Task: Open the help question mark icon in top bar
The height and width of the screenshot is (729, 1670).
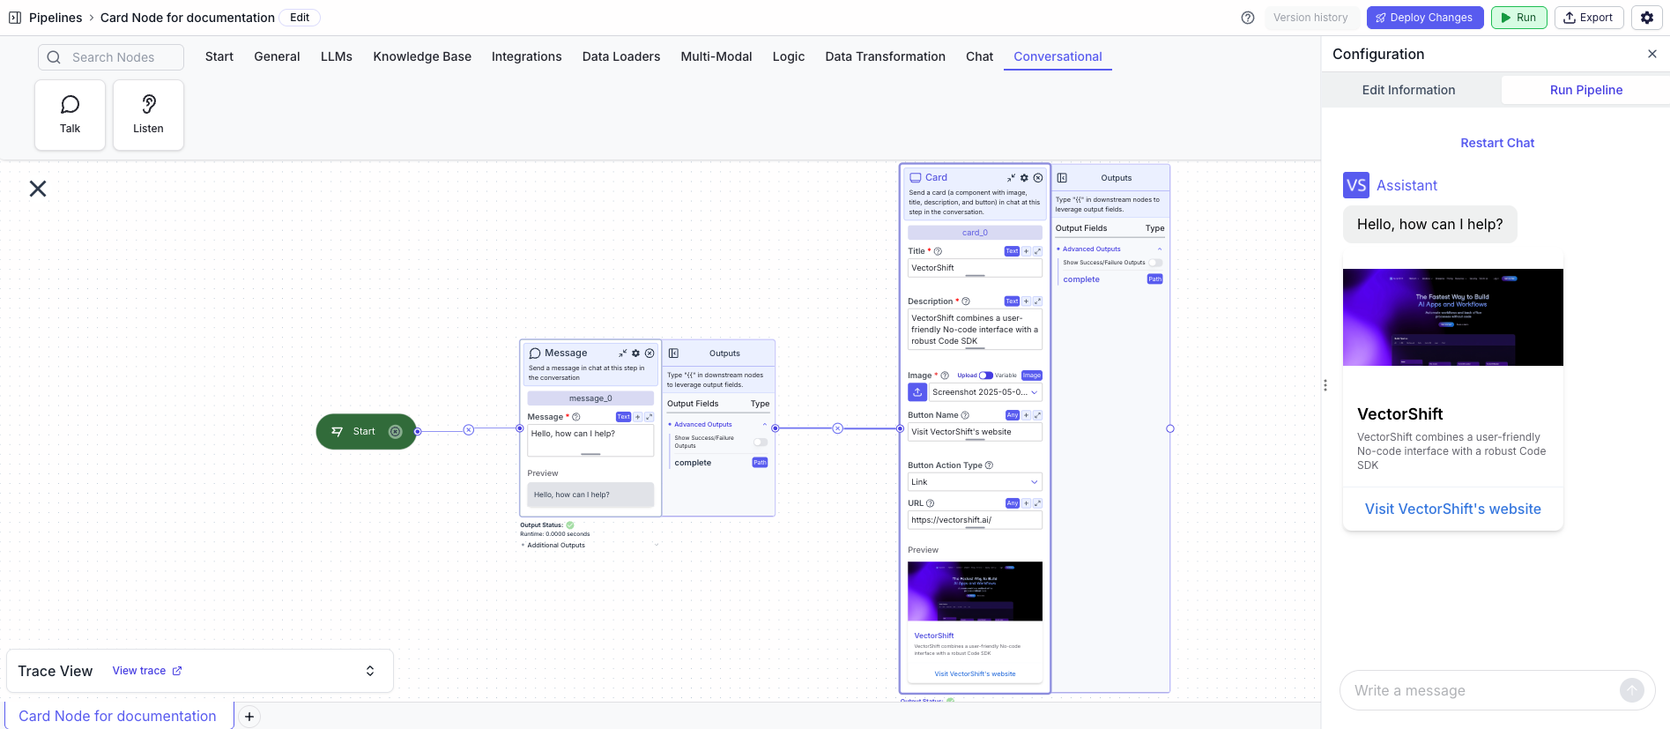Action: coord(1248,18)
